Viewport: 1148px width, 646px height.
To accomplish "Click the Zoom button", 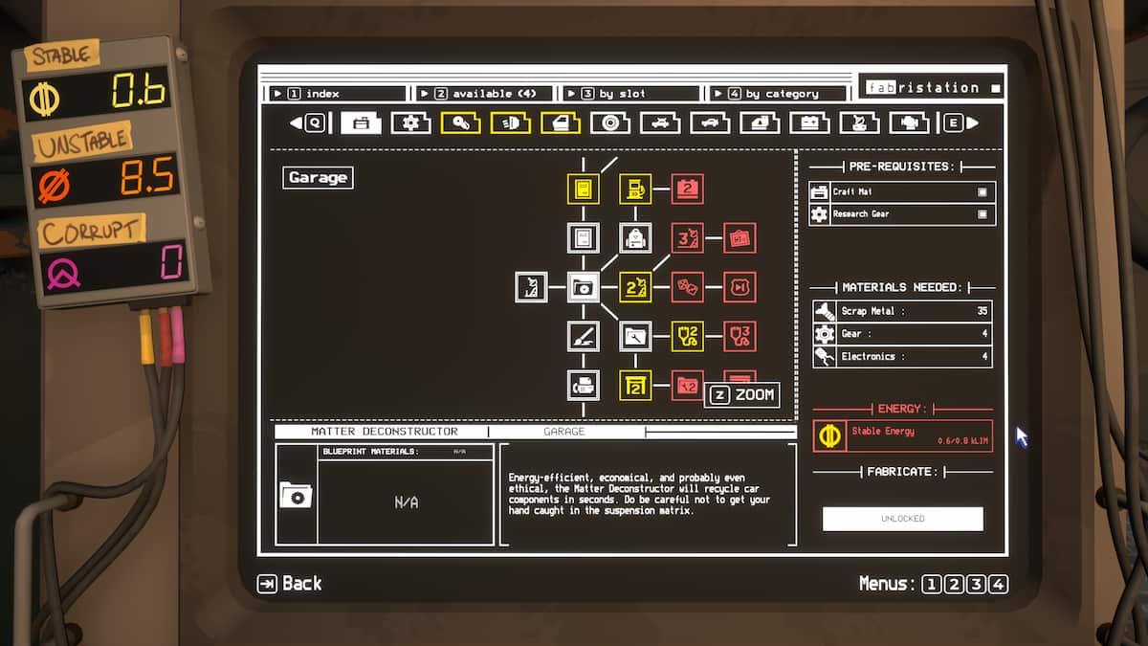I will coord(740,395).
